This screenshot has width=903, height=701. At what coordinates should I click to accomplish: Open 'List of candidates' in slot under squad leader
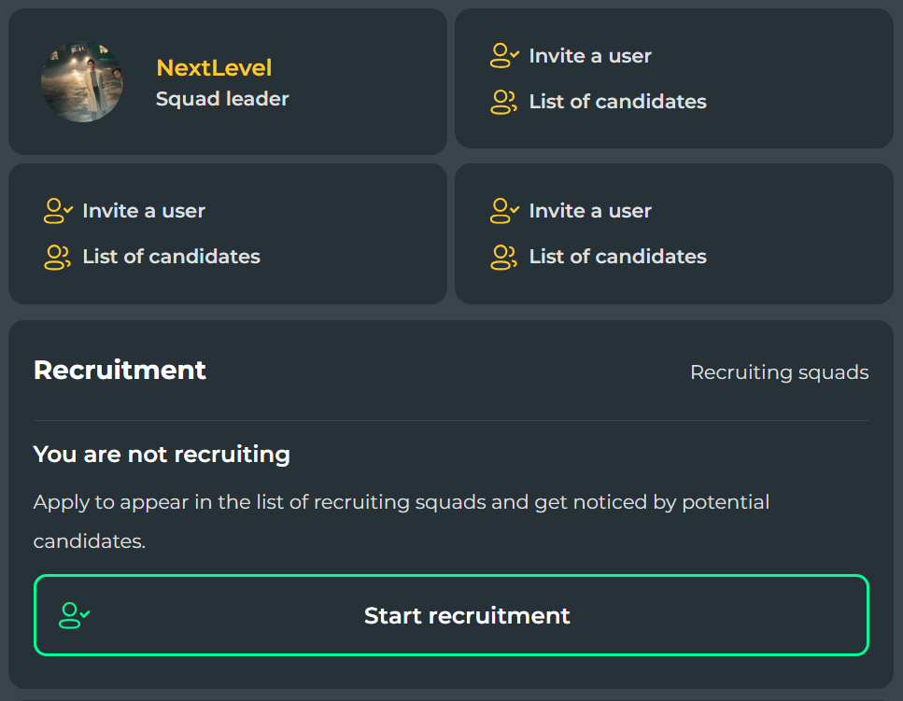coord(171,257)
